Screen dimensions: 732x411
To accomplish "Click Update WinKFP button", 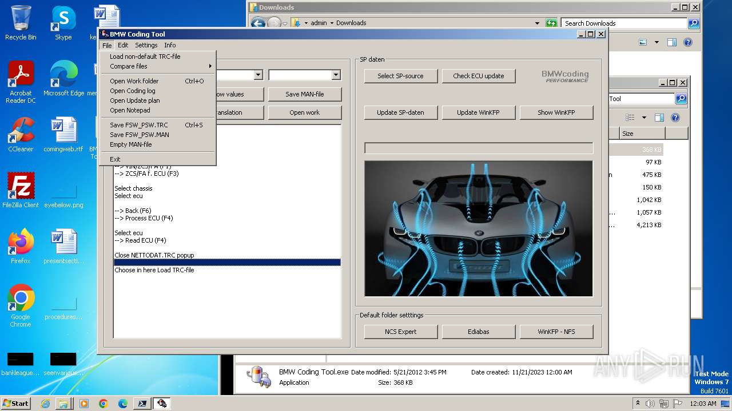I will 479,112.
